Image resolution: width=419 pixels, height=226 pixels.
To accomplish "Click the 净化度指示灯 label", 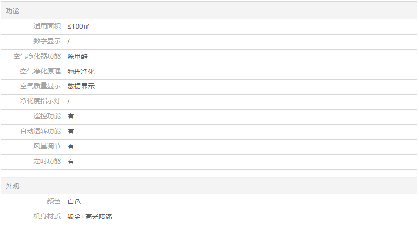I will click(40, 101).
